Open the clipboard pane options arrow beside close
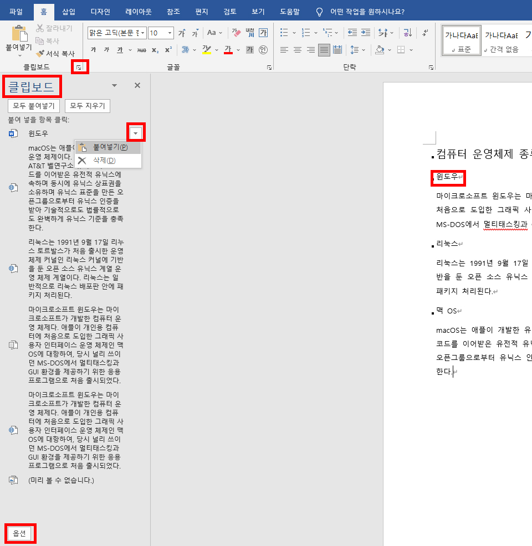Image resolution: width=532 pixels, height=546 pixels. [x=114, y=85]
